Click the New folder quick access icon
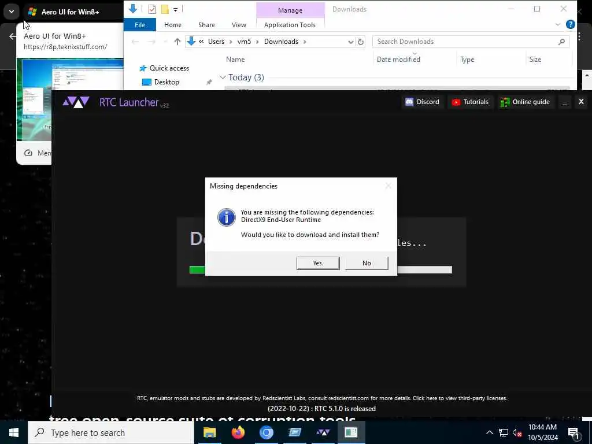Viewport: 592px width, 444px height. pos(165,9)
